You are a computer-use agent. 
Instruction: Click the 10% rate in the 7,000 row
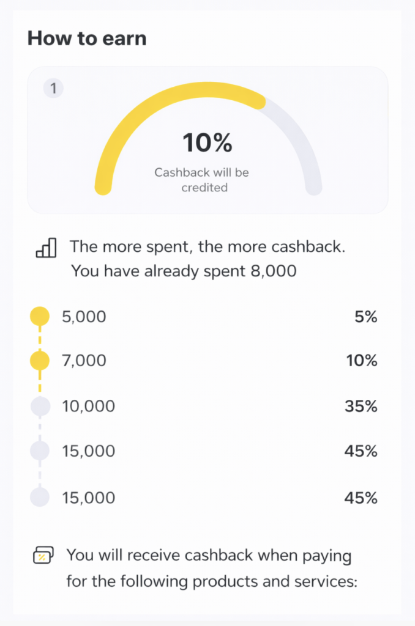(361, 361)
